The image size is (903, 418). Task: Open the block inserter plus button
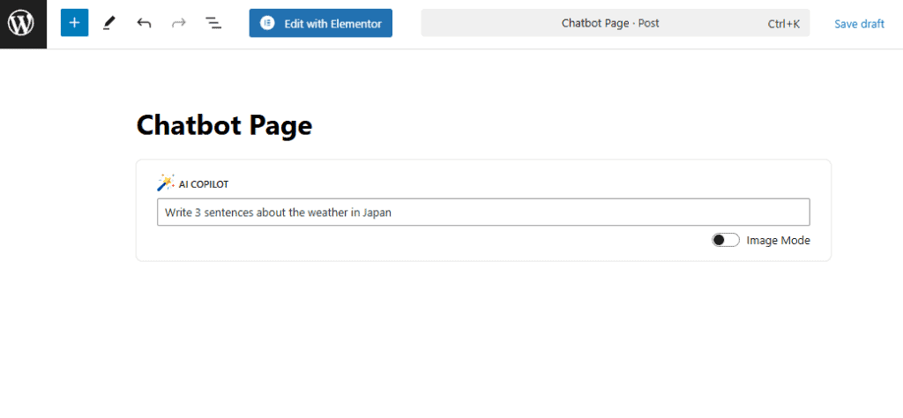(x=74, y=23)
